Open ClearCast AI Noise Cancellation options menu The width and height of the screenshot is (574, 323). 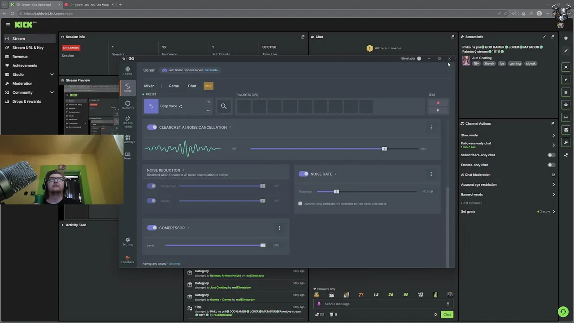(x=431, y=127)
